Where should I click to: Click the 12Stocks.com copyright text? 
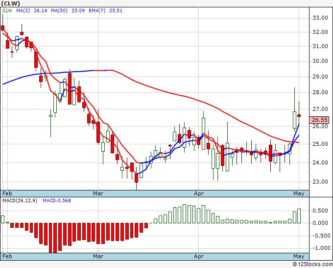tap(312, 264)
